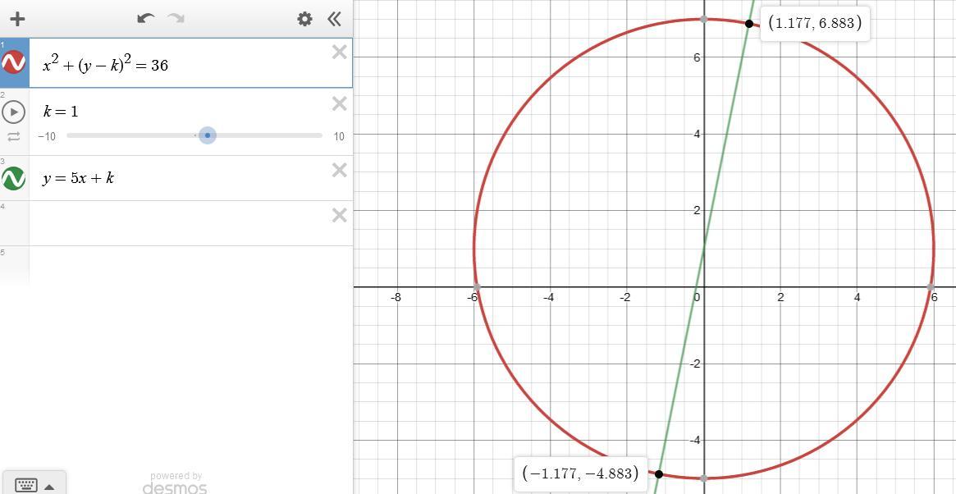Screen dimensions: 956x494
Task: Delete the y = 5x + k expression
Action: pyautogui.click(x=340, y=170)
